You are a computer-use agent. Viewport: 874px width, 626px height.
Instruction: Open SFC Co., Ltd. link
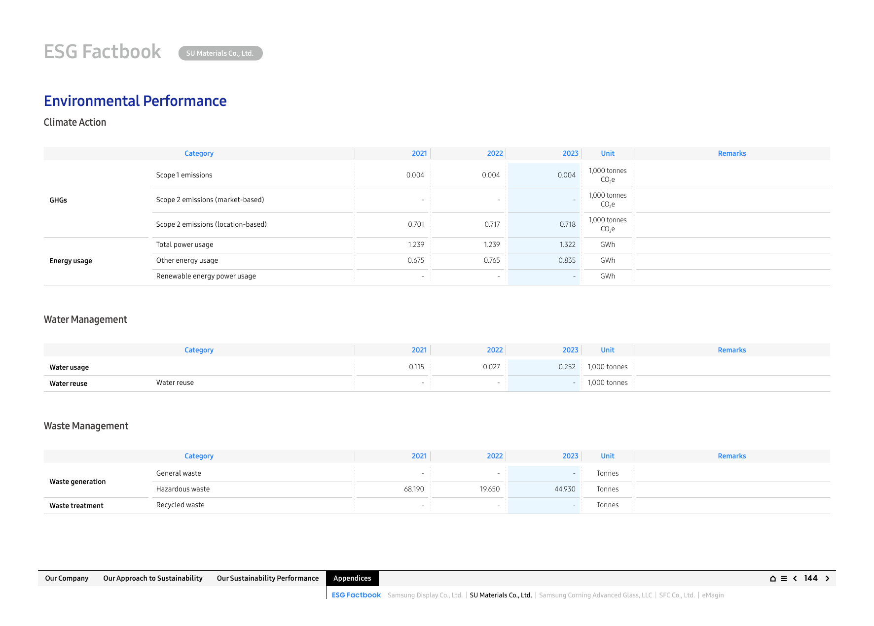pos(677,595)
